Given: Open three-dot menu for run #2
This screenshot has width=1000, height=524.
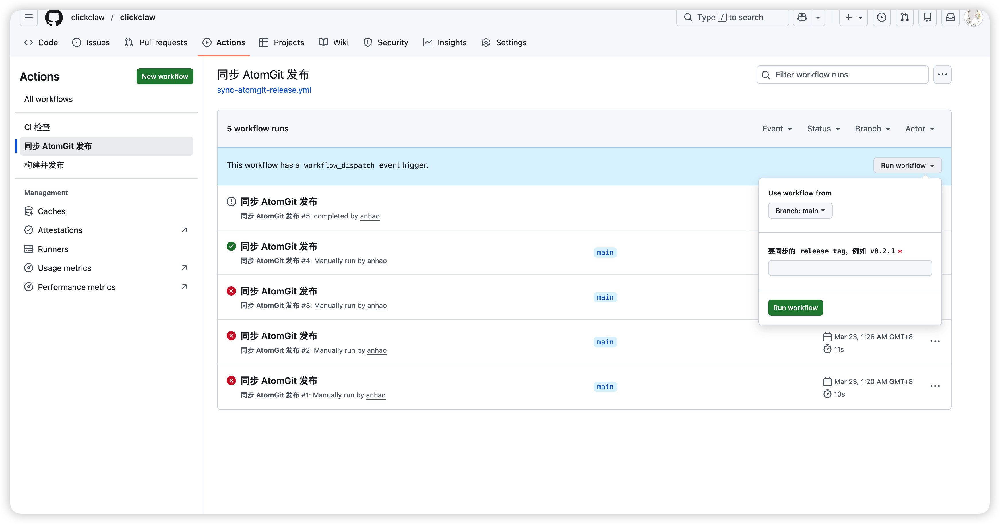Looking at the screenshot, I should pyautogui.click(x=935, y=341).
